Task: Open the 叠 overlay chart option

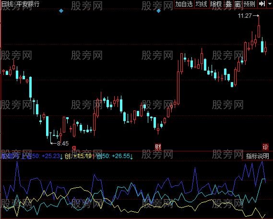Action: 229,4
